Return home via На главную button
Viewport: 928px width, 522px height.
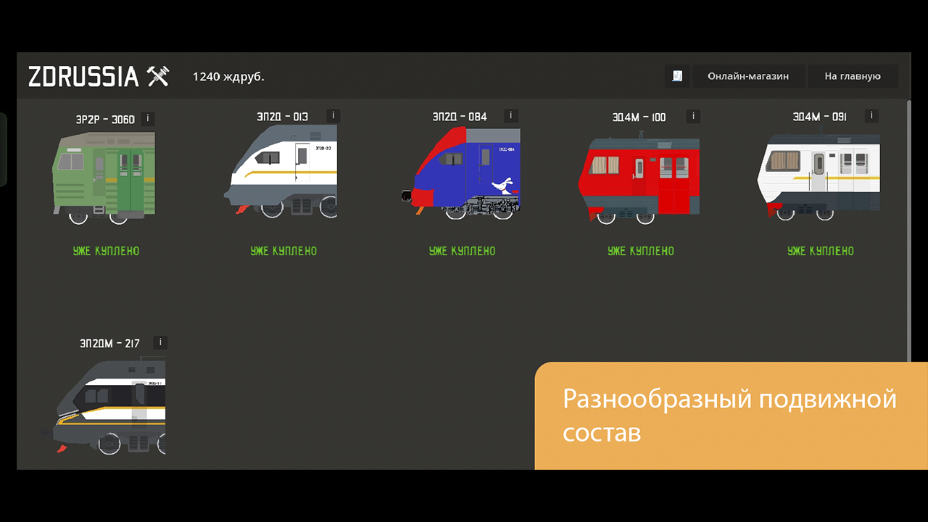(853, 75)
